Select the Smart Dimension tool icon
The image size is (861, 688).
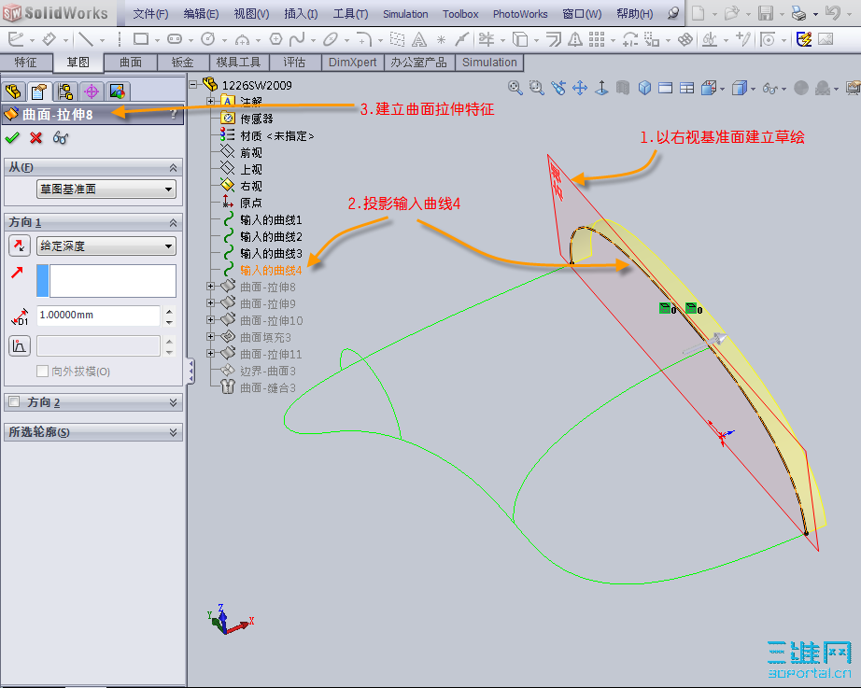tap(49, 39)
